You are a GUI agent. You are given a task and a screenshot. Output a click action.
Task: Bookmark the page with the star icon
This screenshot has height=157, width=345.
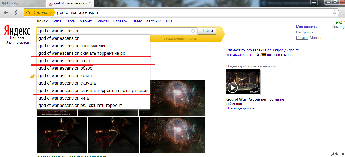coord(334,12)
